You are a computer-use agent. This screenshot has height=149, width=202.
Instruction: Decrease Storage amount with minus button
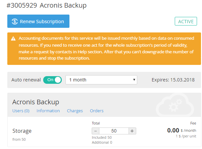coord(95,131)
